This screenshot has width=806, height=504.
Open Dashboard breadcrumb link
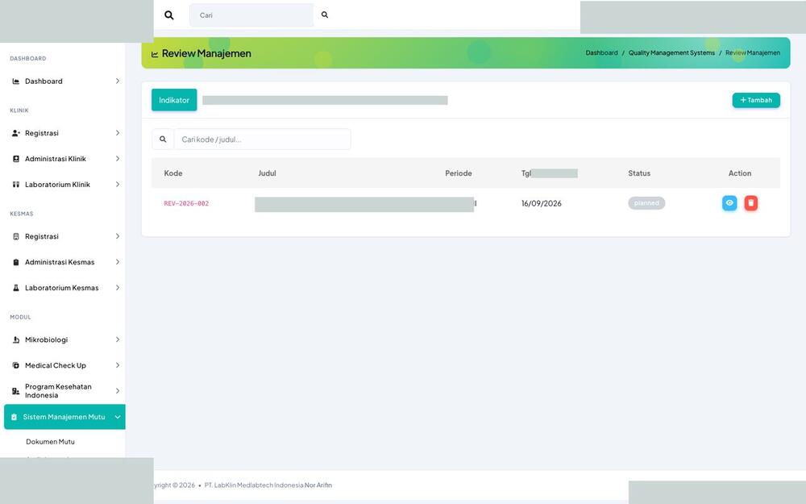pos(601,53)
